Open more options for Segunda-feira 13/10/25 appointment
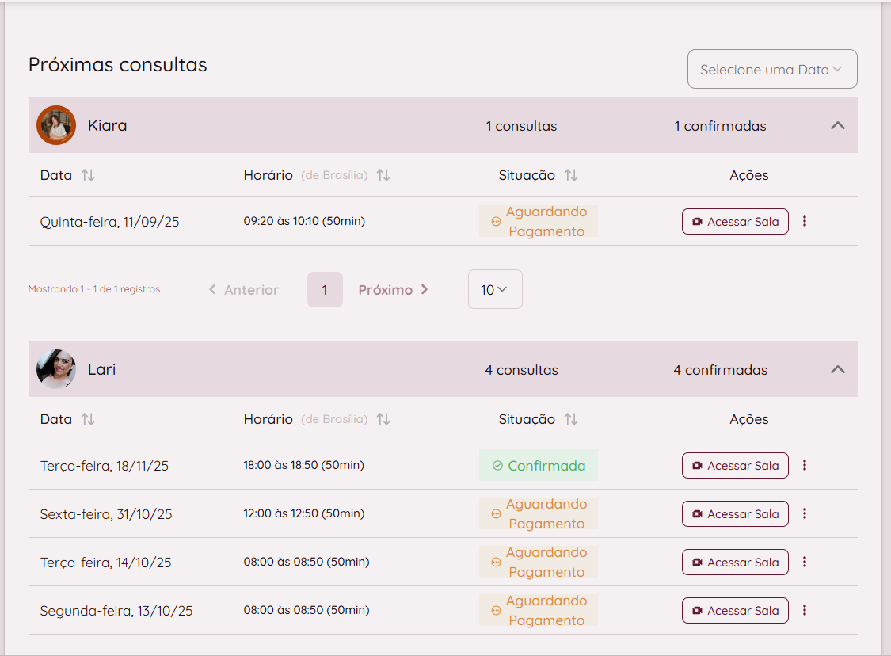891x656 pixels. [805, 610]
